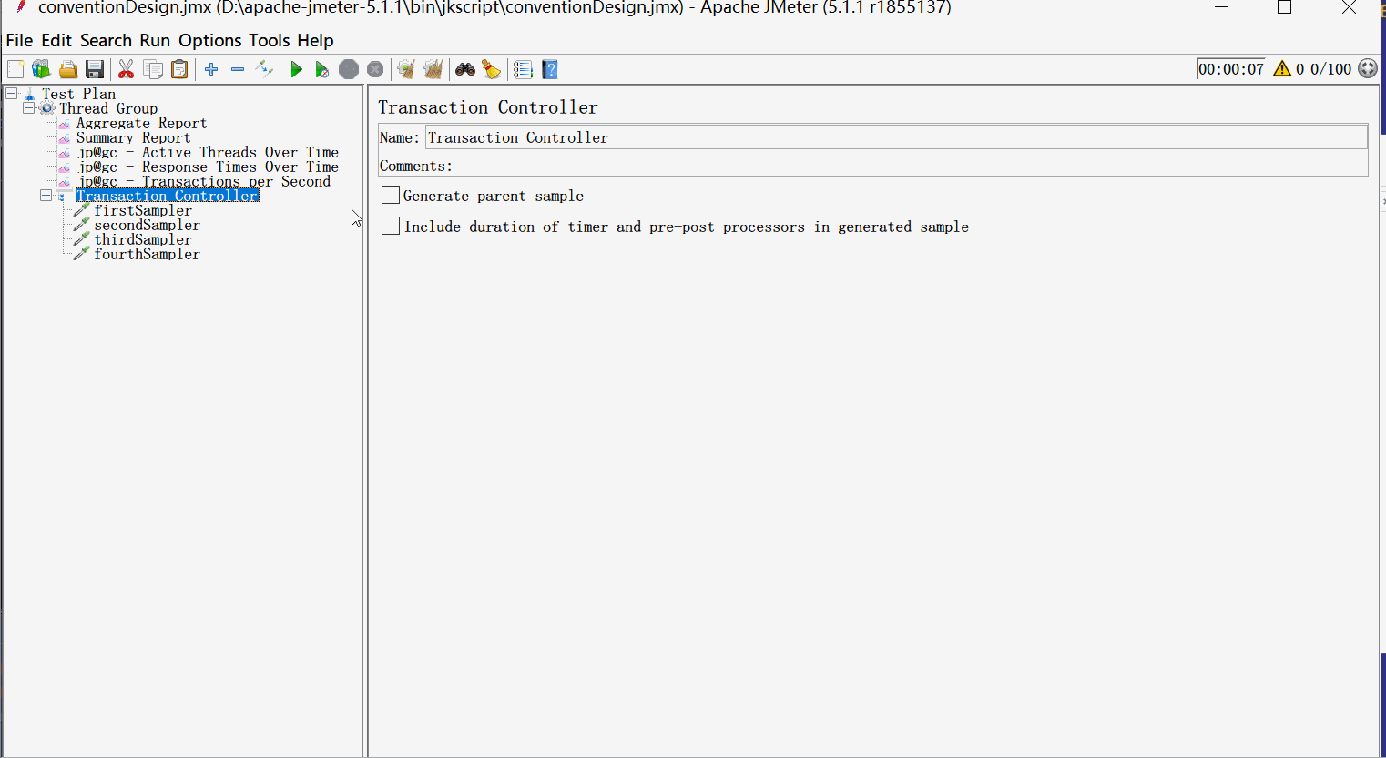Start the test run
1386x758 pixels.
pos(296,69)
